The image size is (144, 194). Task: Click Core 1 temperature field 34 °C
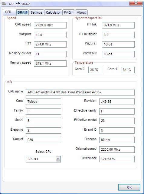coord(128,70)
